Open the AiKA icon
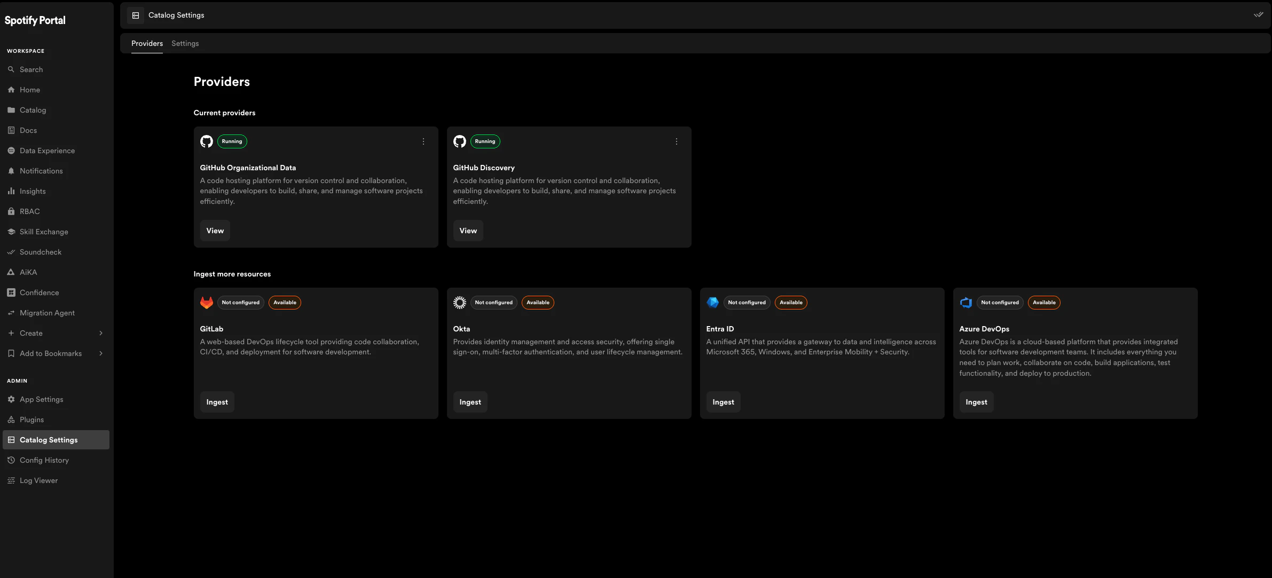The image size is (1272, 578). [11, 272]
